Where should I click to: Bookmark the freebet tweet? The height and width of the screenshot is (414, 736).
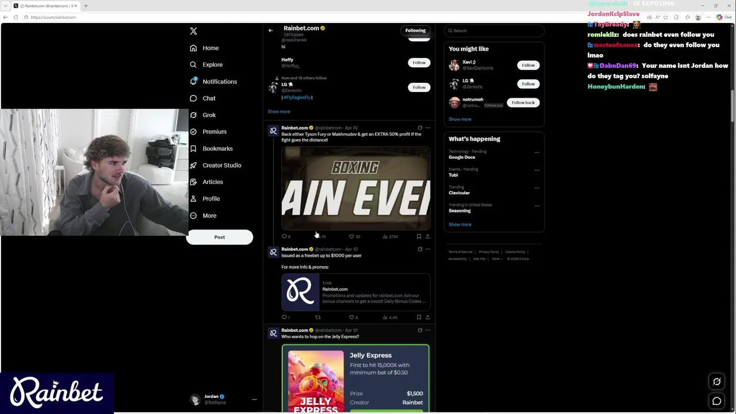pos(419,317)
